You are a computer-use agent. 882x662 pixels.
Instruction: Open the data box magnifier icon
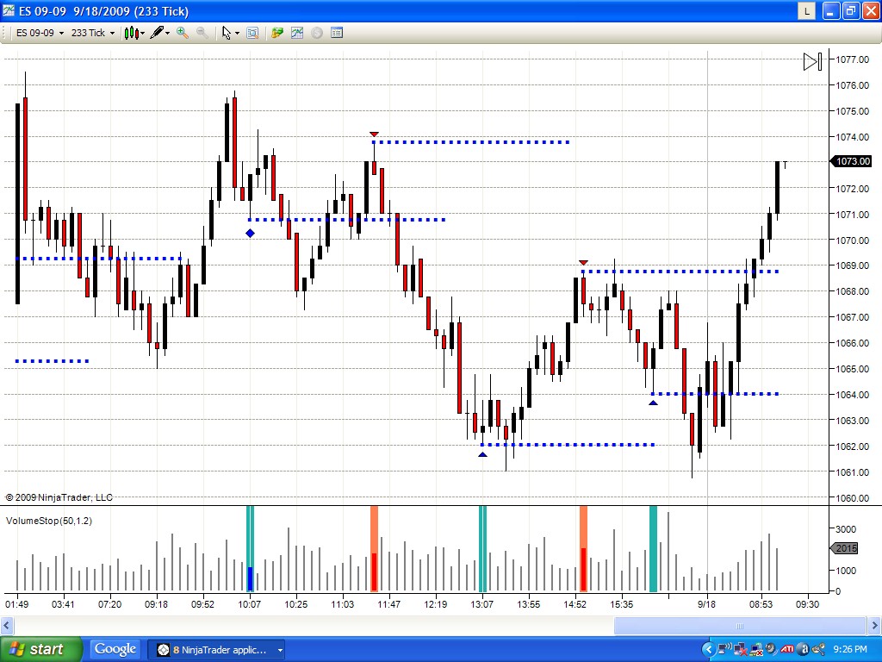point(252,33)
